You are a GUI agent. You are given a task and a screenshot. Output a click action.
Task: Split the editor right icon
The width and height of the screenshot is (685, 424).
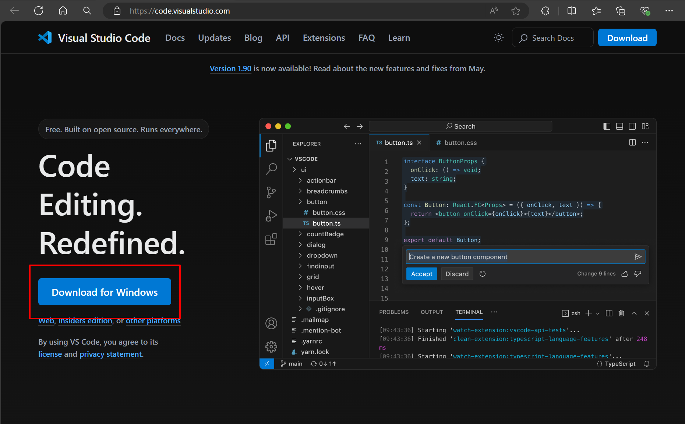pos(632,143)
